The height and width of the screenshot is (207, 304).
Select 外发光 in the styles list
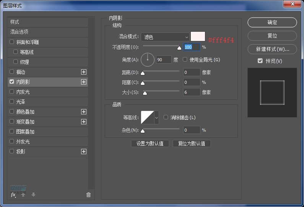(x=23, y=142)
